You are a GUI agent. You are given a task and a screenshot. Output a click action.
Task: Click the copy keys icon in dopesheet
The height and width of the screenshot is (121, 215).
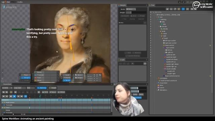coord(4,92)
